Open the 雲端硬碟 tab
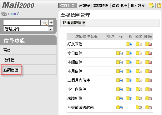 coord(101,5)
